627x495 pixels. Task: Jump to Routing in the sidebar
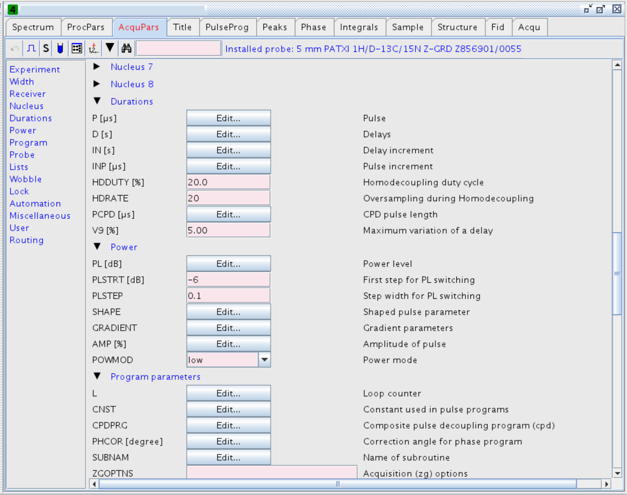[27, 240]
